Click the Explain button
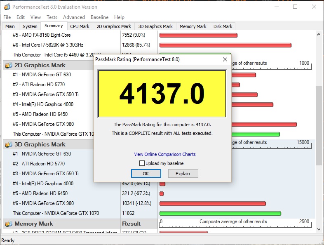The width and height of the screenshot is (324, 245). pyautogui.click(x=183, y=174)
